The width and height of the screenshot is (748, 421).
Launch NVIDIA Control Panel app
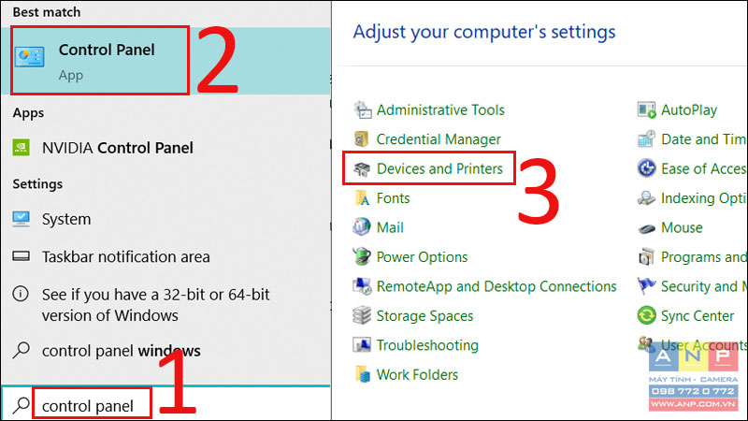118,148
